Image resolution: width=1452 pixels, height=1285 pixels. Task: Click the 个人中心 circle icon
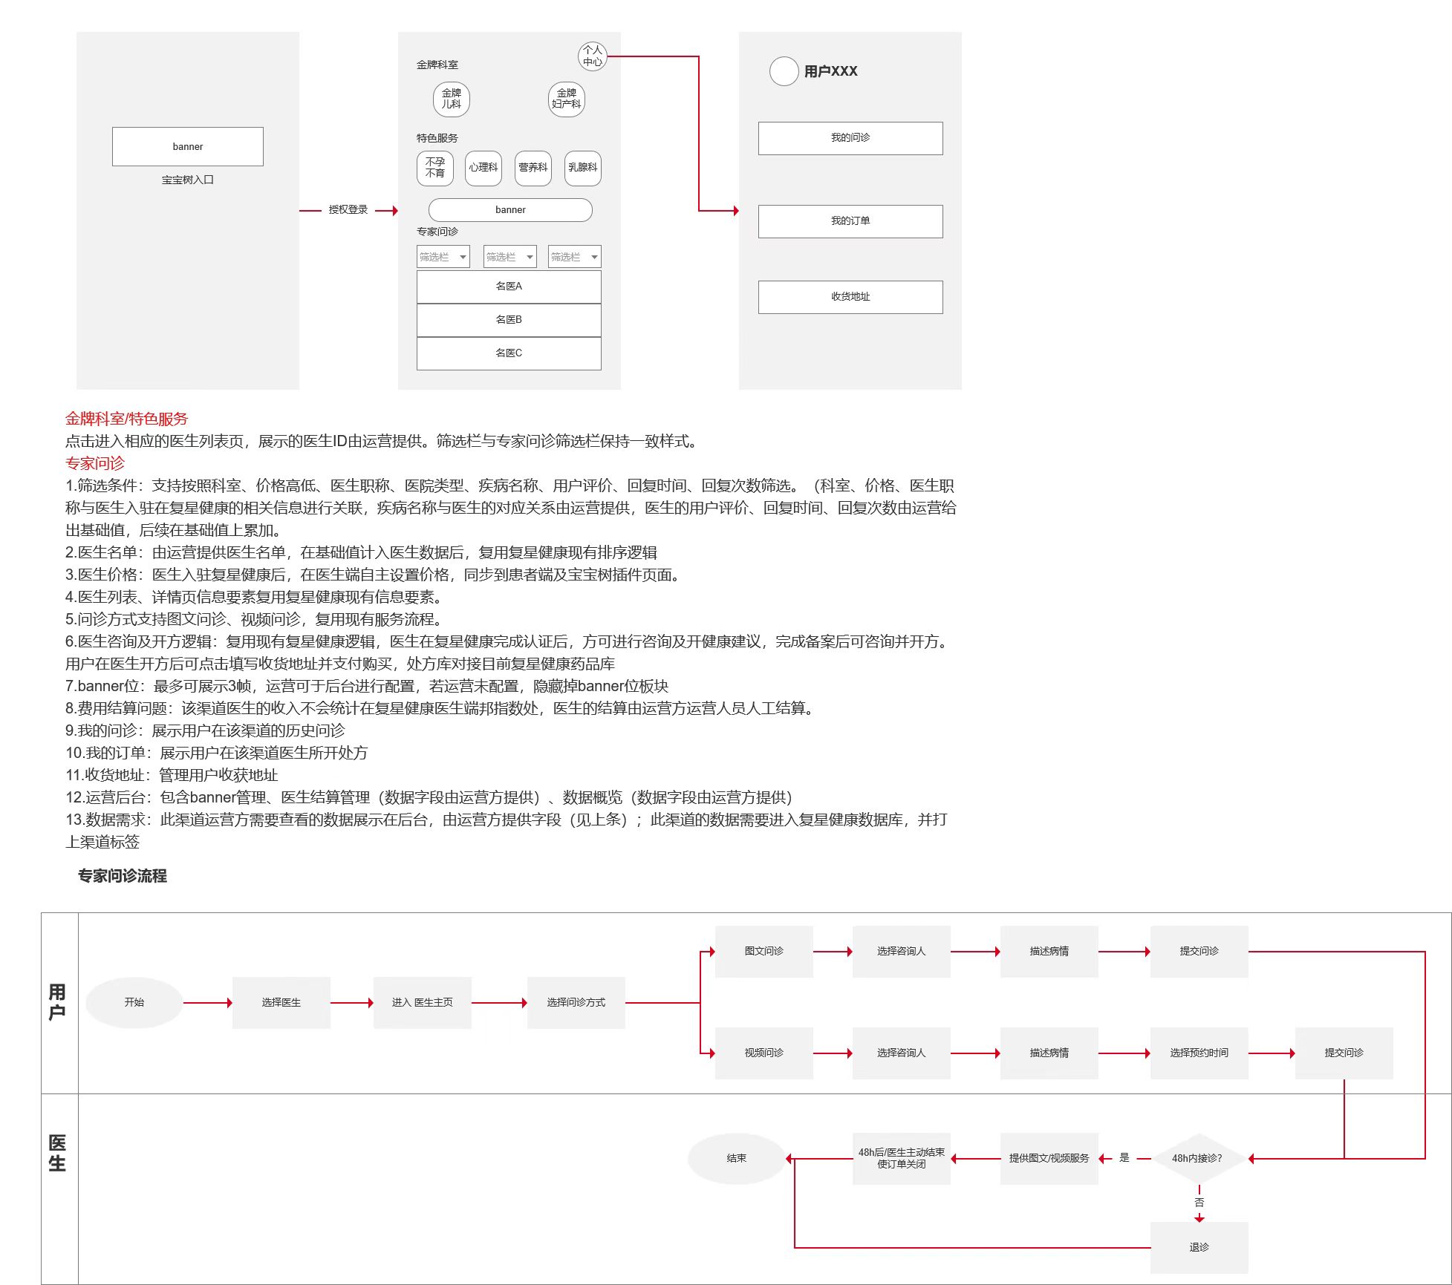pos(592,56)
